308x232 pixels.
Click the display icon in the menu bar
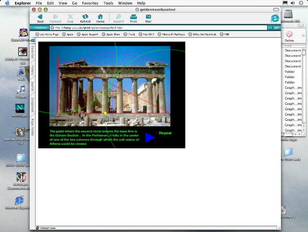[x=285, y=3]
